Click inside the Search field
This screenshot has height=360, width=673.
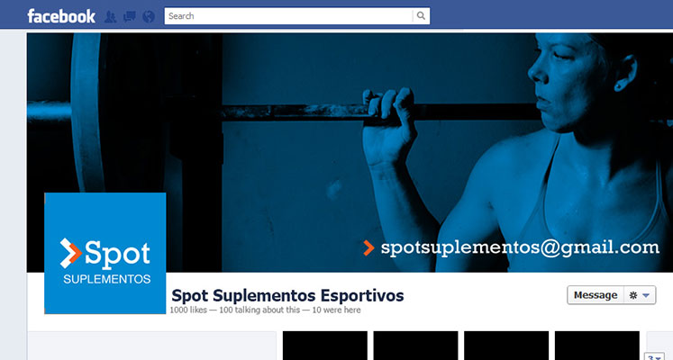click(x=288, y=16)
